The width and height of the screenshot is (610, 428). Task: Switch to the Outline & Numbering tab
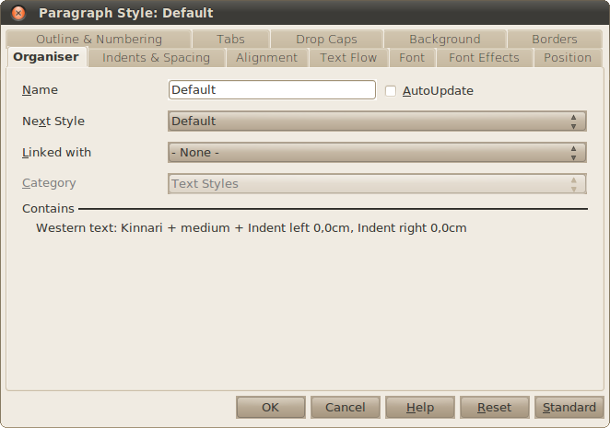[99, 39]
